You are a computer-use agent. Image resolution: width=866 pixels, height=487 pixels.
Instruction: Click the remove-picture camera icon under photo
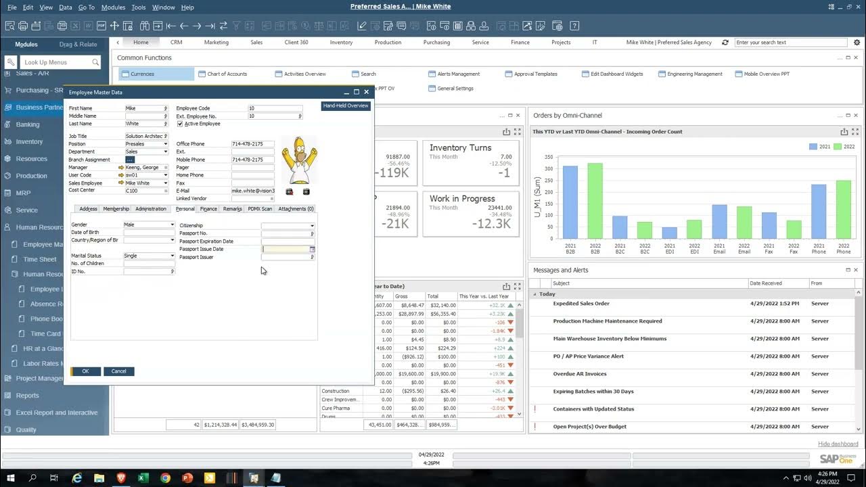[290, 192]
